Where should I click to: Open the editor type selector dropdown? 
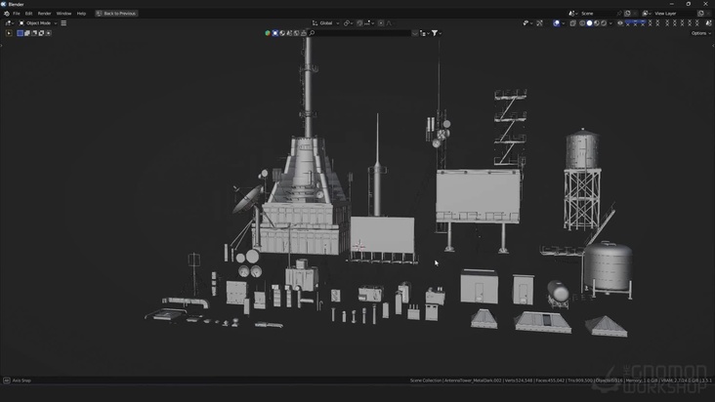click(x=9, y=23)
